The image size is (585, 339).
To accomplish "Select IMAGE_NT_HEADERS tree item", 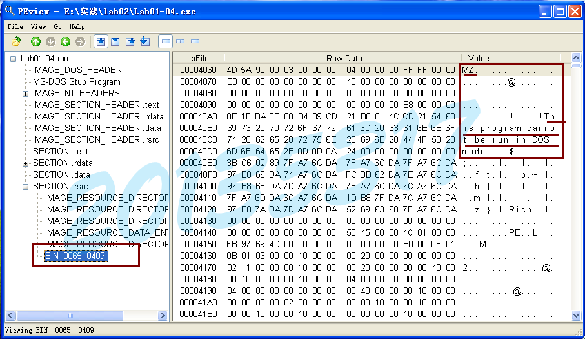I will 76,93.
